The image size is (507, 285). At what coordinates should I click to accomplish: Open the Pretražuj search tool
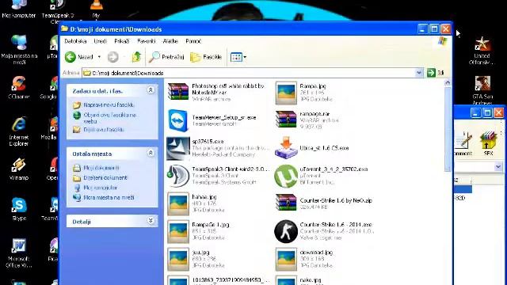coord(166,57)
